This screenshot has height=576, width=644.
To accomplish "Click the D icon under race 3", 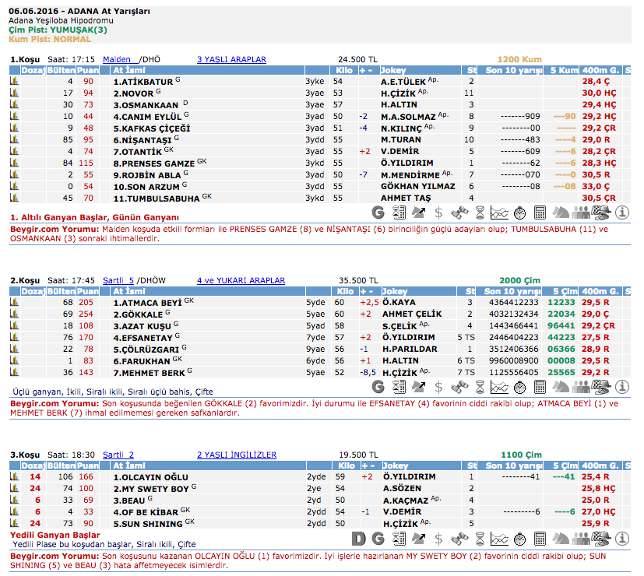I will pos(359,538).
